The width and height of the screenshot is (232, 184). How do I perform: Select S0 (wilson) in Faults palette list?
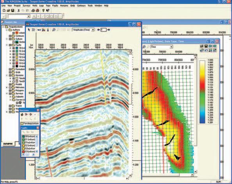click(29, 136)
